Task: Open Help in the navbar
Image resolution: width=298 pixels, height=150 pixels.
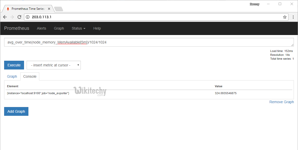Action: click(97, 28)
